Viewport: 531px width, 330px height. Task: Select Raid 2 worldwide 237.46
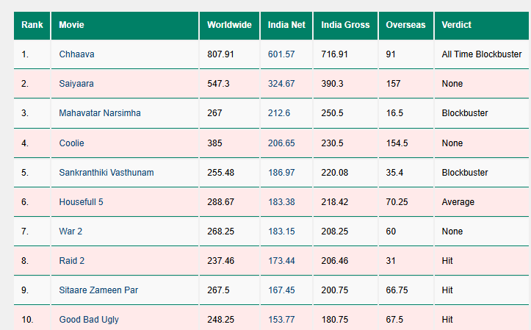point(220,261)
